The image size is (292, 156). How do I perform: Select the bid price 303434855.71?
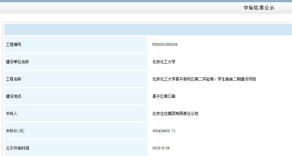tap(164, 131)
